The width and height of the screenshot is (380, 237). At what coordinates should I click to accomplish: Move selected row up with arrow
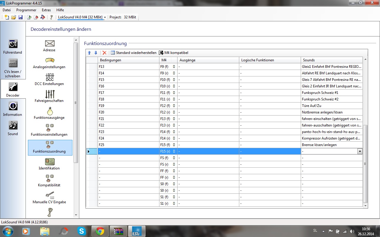click(89, 53)
